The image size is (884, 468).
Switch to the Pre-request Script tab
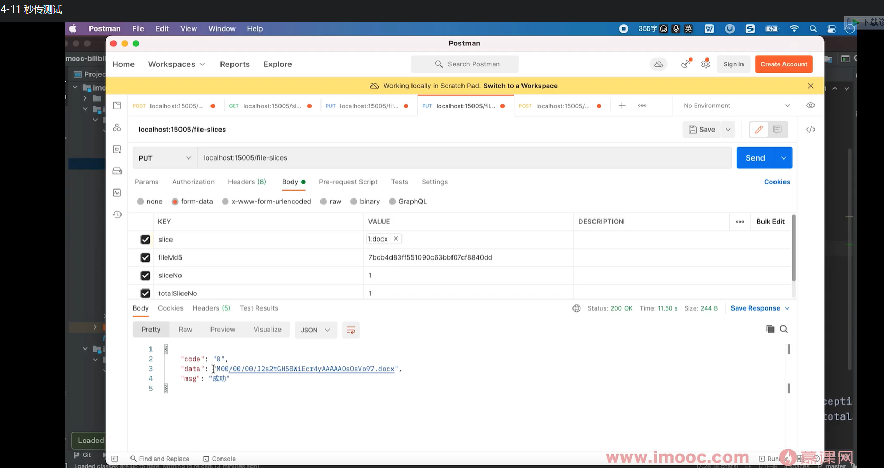348,182
